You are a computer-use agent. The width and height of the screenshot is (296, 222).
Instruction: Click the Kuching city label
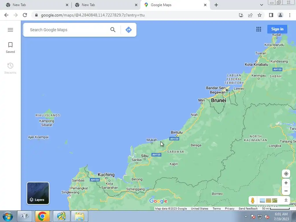(106, 175)
